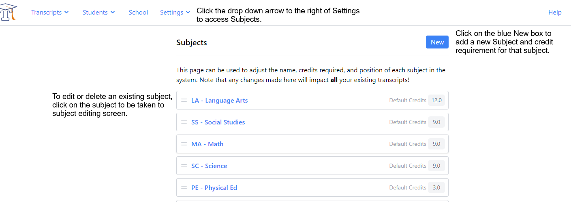Open the MA - Math subject

point(207,144)
